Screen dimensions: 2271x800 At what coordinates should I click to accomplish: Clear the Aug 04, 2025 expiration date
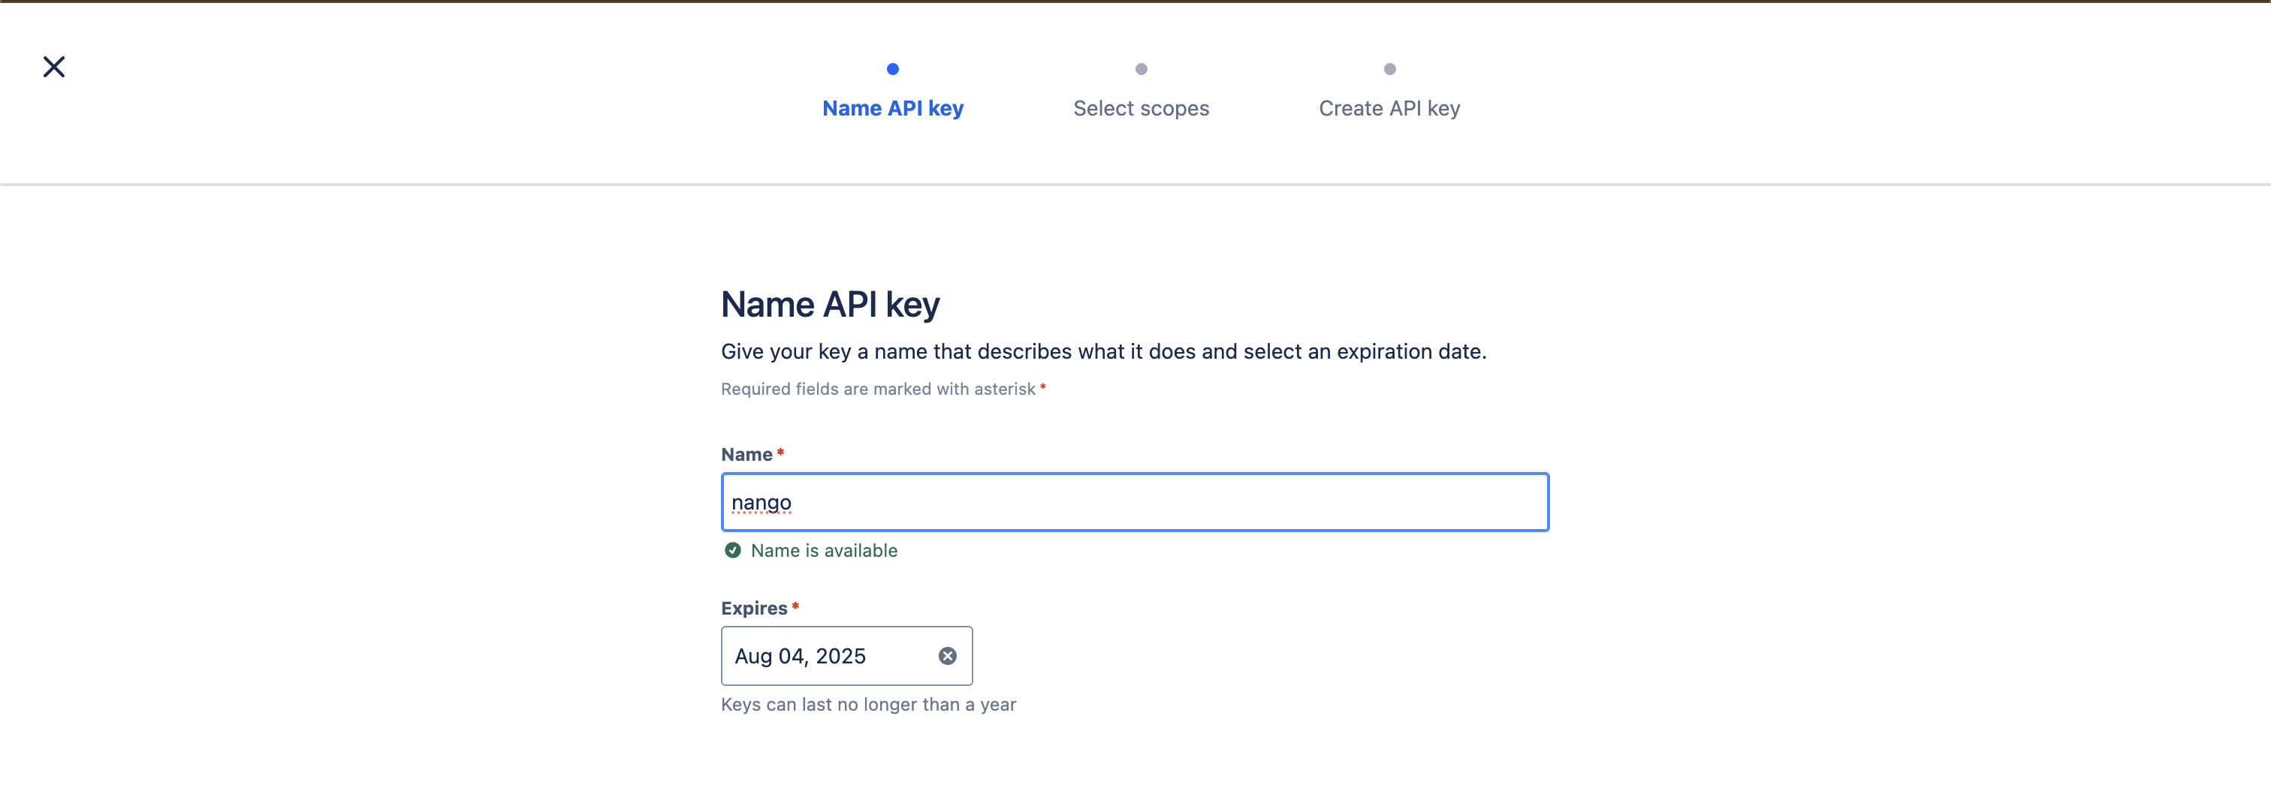[x=948, y=655]
